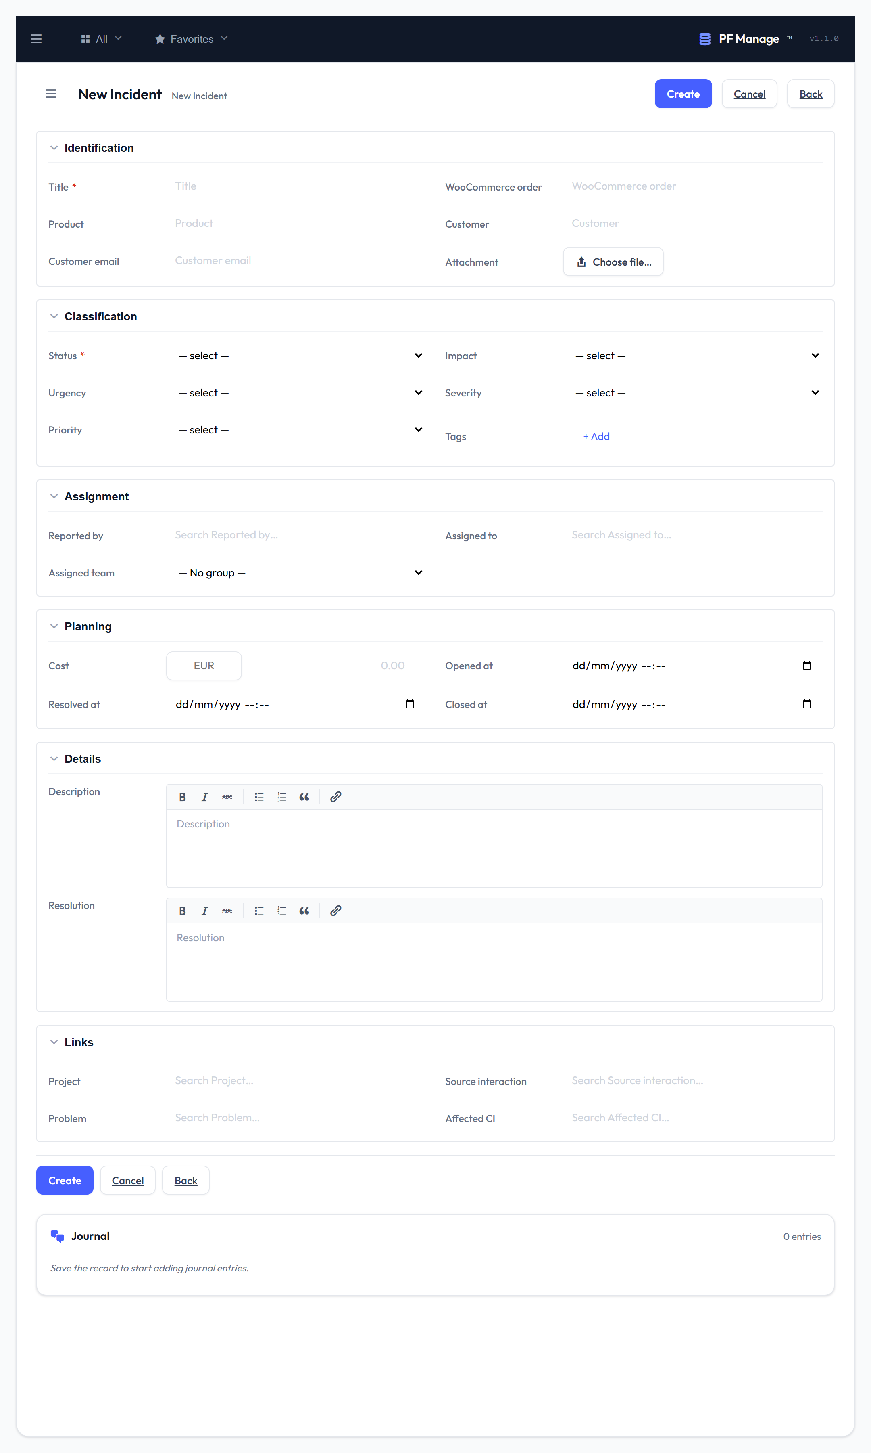Click the bottom Cancel button
This screenshot has width=871, height=1453.
128,1181
